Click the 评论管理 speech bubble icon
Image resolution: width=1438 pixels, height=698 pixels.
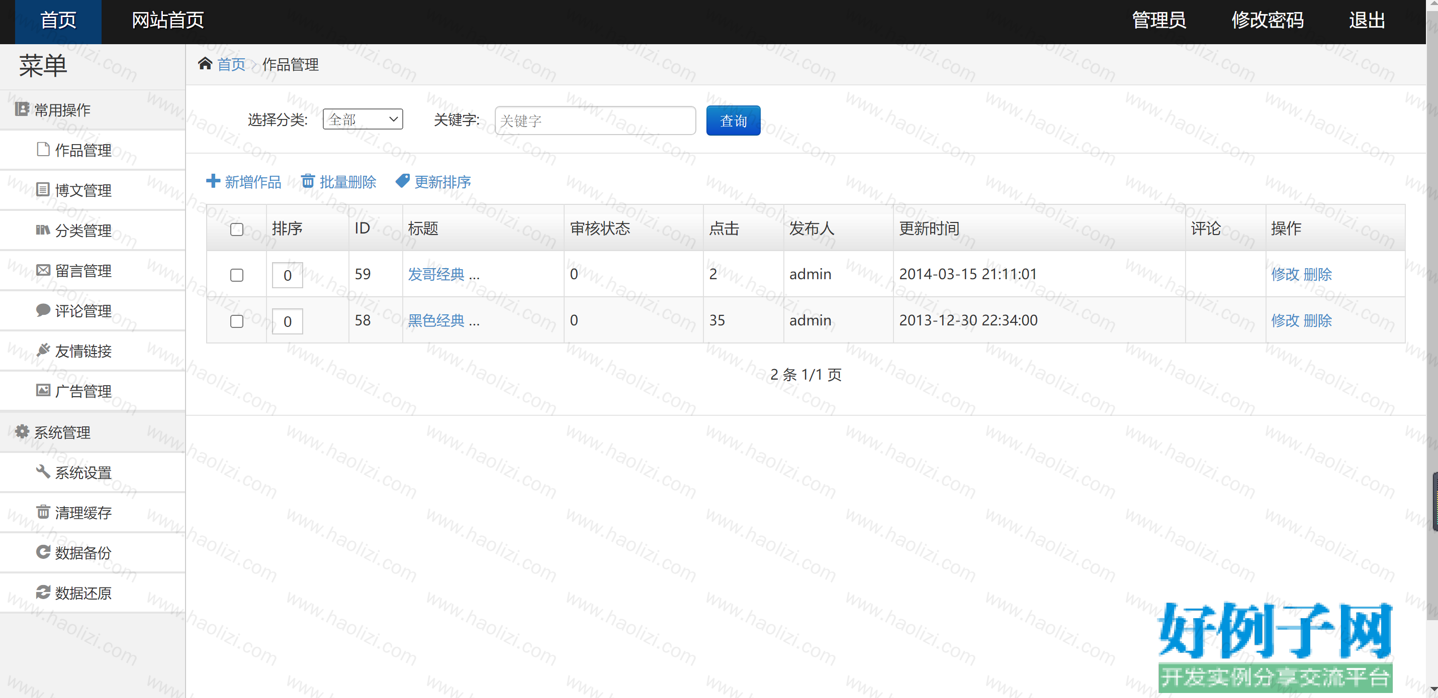[43, 310]
